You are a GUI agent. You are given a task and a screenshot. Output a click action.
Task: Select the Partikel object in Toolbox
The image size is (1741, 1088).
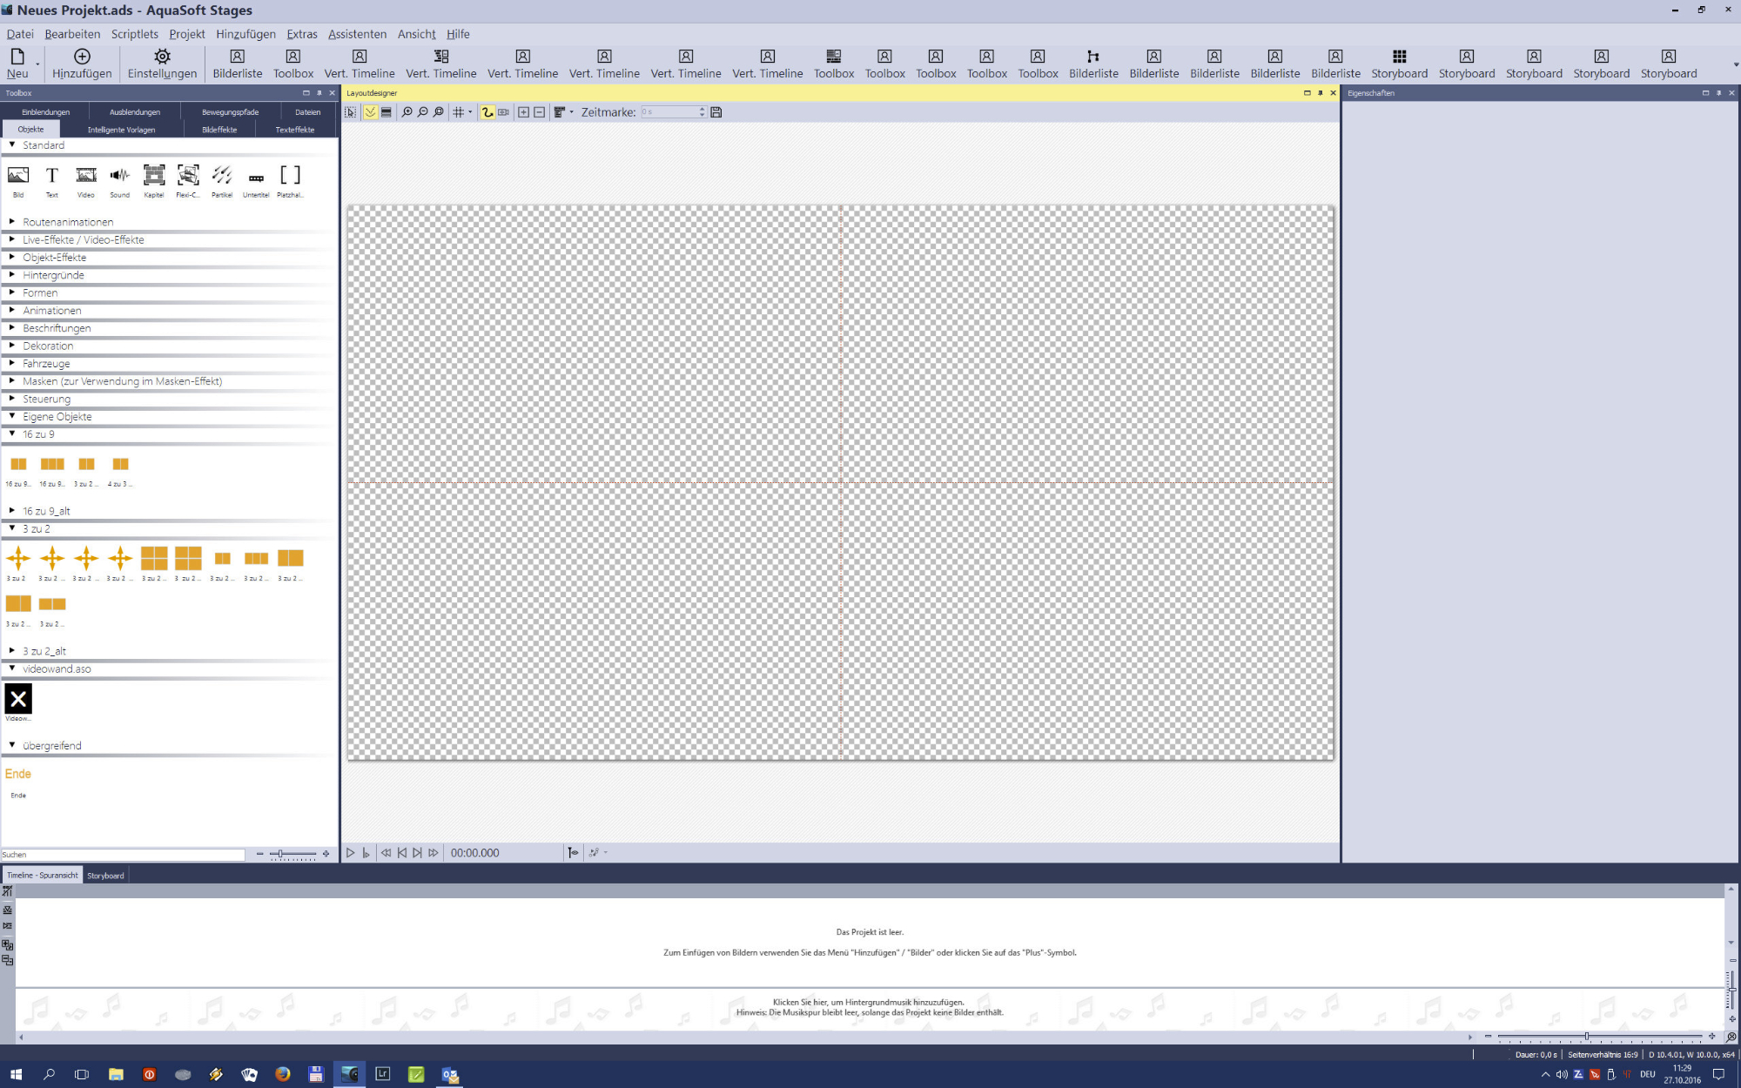tap(222, 177)
